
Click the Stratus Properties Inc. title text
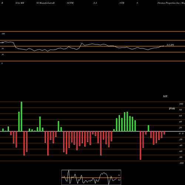[x=169, y=3]
